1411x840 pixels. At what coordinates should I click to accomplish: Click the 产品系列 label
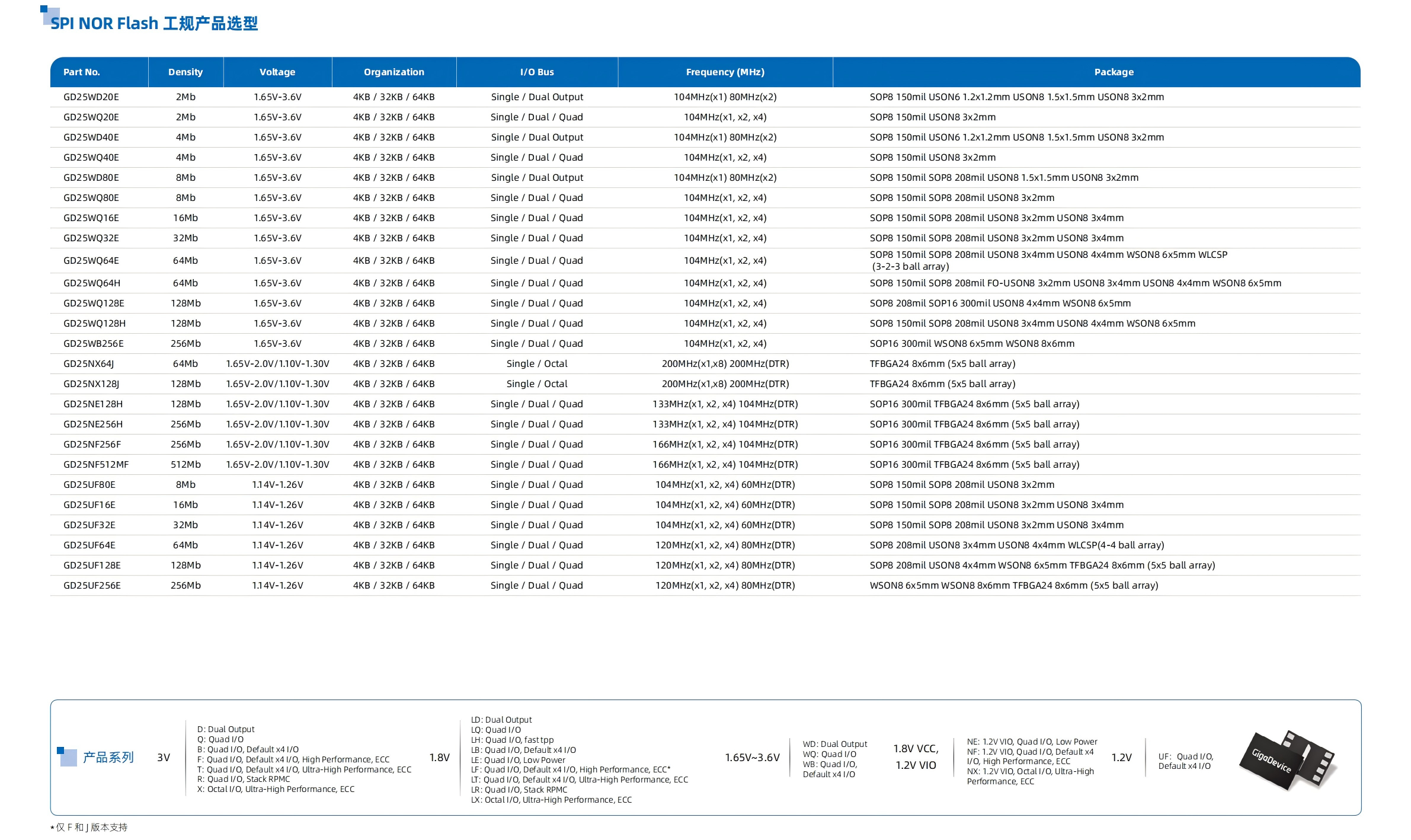pos(108,758)
